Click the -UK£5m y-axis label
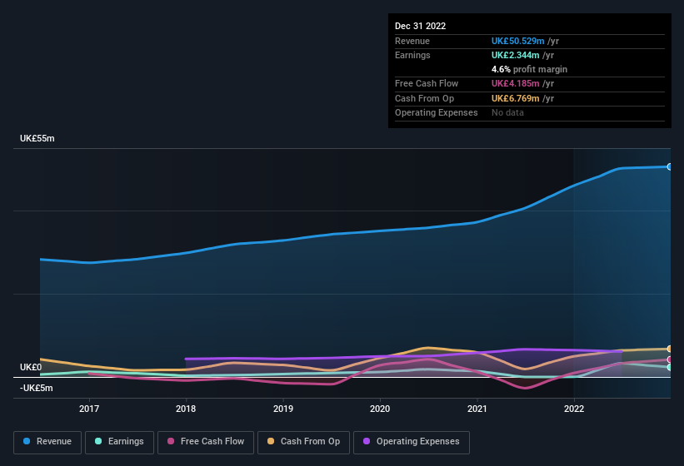The height and width of the screenshot is (466, 684). (36, 388)
